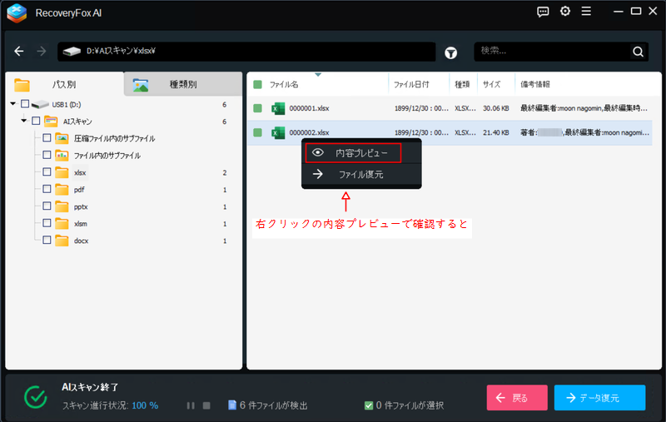
Task: Tick the checkbox for 0000001.xlsx
Action: tap(258, 108)
